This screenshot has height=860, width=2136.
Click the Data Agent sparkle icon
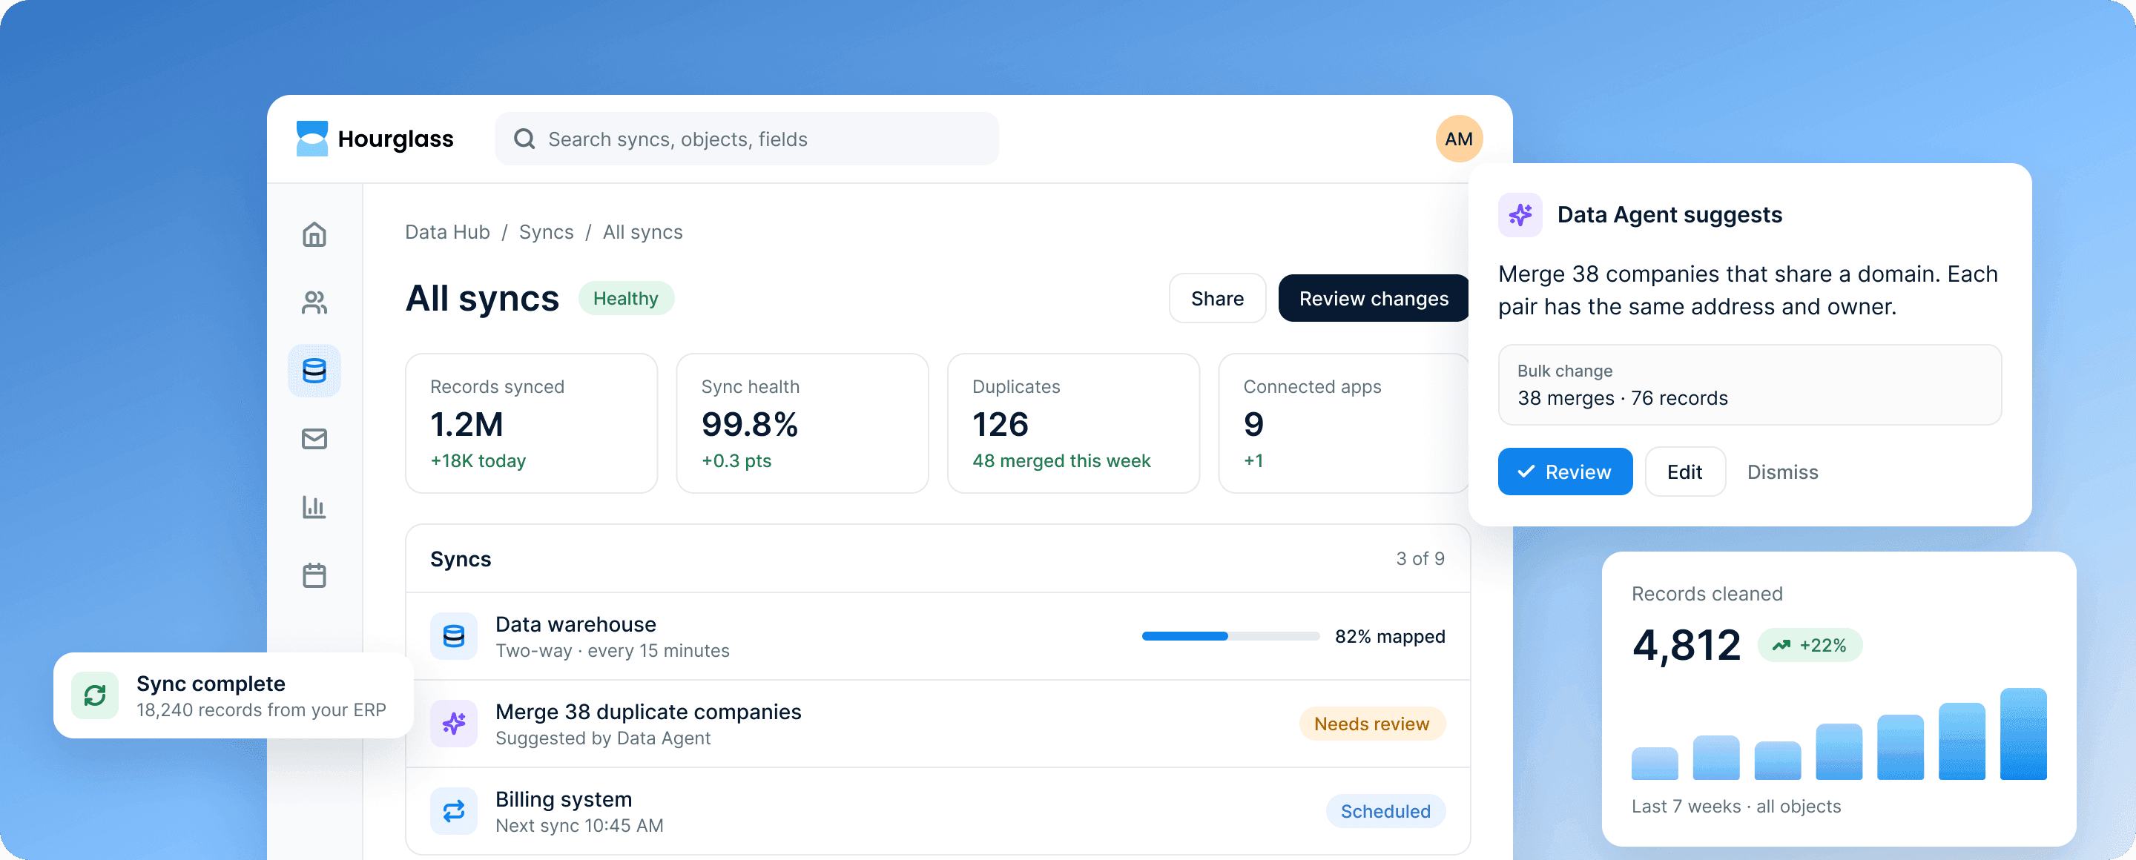click(1520, 214)
